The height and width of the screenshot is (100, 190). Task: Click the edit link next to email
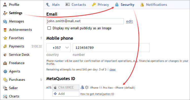point(129,21)
